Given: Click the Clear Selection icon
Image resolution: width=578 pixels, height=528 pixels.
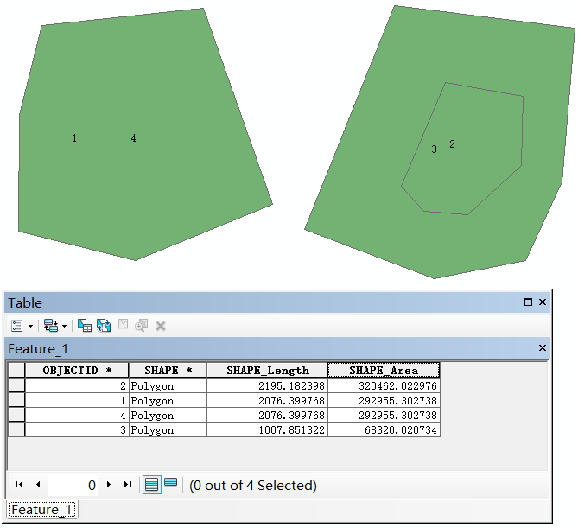Looking at the screenshot, I should coord(124,324).
